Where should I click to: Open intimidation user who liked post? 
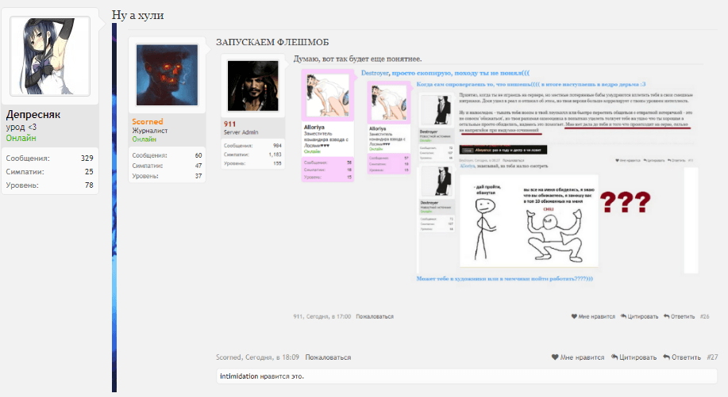point(239,376)
